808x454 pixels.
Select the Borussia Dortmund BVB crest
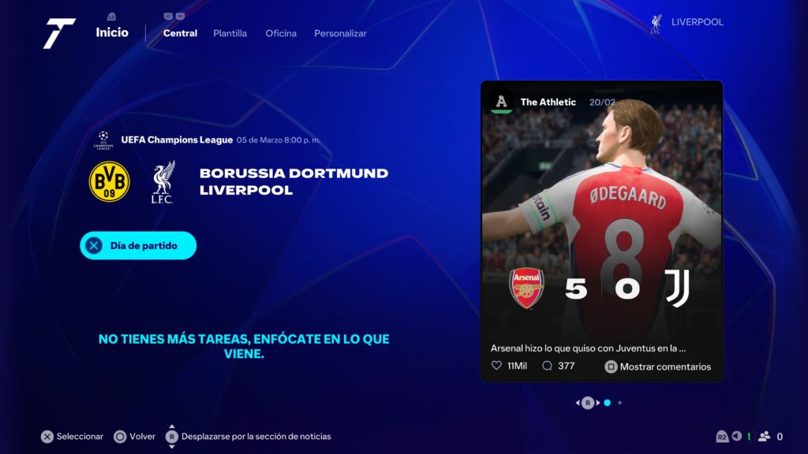click(109, 182)
